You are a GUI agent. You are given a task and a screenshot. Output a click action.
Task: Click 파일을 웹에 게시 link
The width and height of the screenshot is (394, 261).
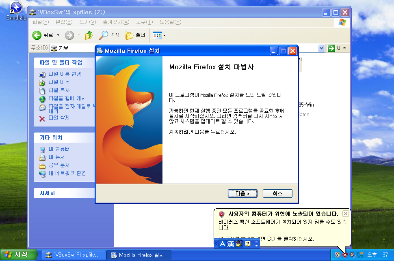[67, 98]
